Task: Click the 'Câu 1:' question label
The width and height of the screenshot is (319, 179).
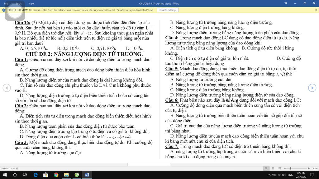Action: click(x=21, y=60)
